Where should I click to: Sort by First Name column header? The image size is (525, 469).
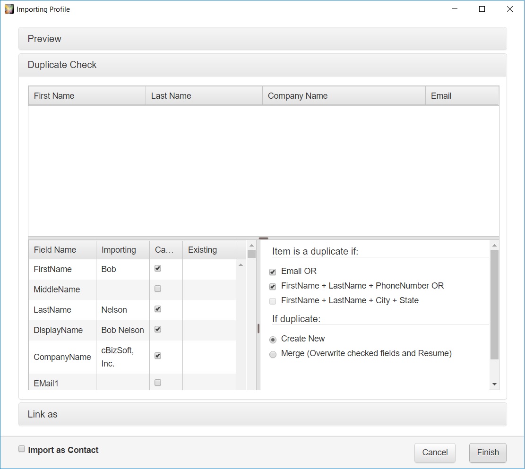(87, 96)
